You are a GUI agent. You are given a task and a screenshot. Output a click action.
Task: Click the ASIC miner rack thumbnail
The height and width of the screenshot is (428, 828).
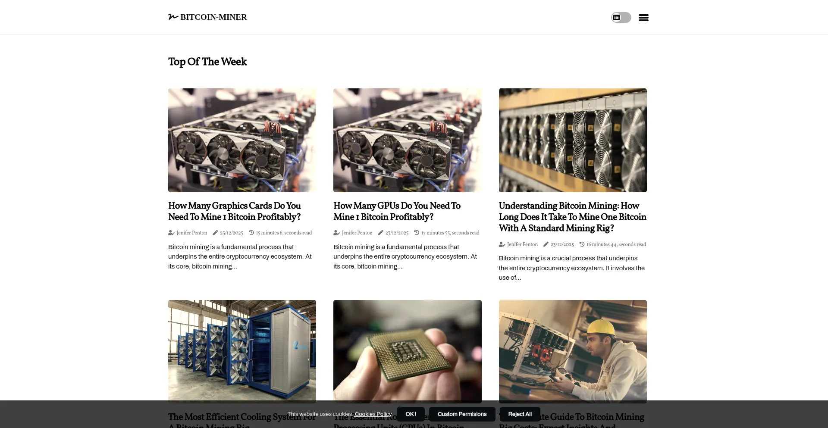click(573, 140)
